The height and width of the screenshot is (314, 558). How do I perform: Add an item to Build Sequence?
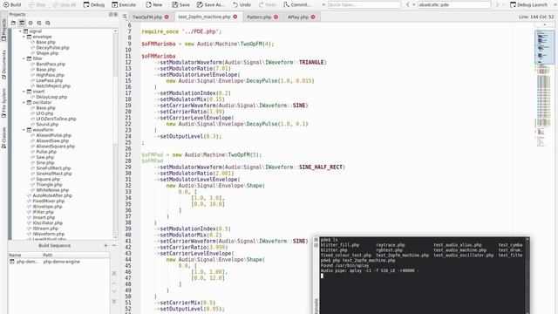(105, 245)
